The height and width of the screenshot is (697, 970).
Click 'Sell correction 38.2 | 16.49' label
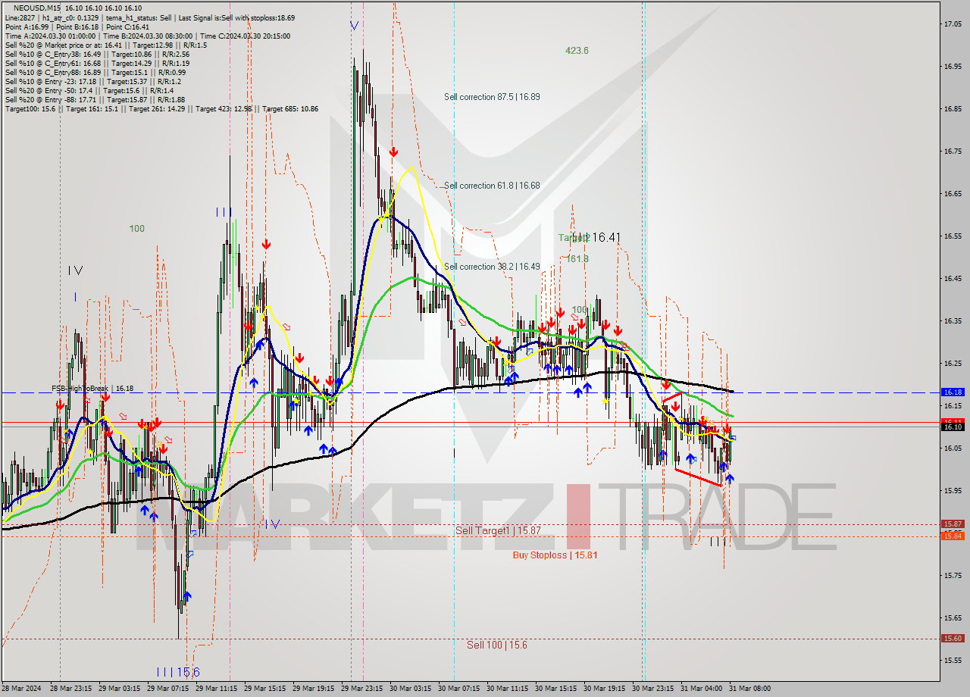(x=492, y=267)
